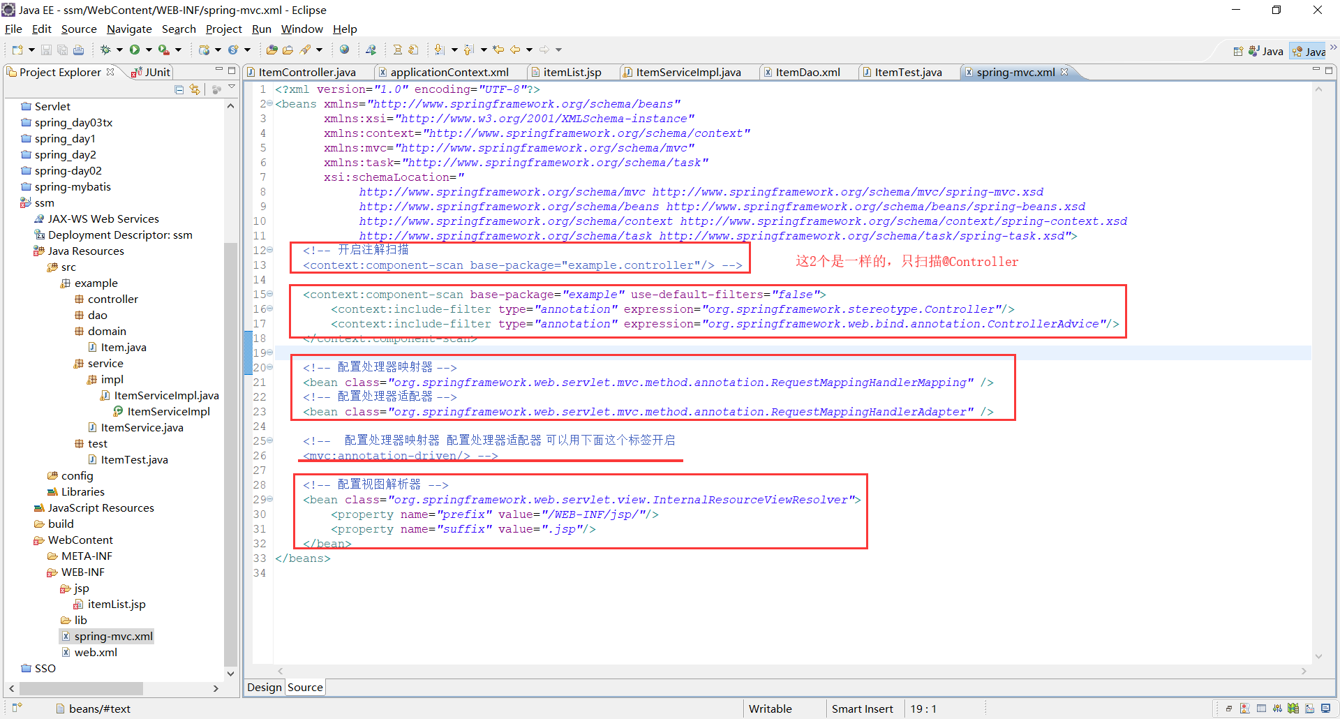Open the Navigate menu
The width and height of the screenshot is (1340, 719).
[x=129, y=29]
